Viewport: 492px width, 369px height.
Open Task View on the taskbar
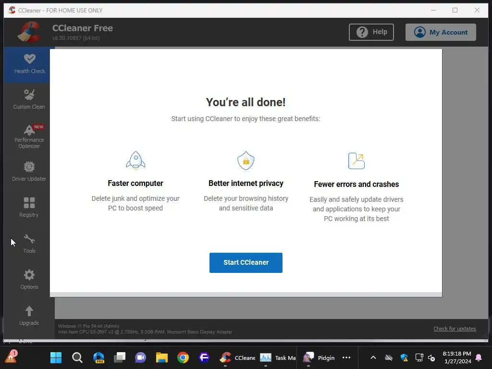[120, 357]
